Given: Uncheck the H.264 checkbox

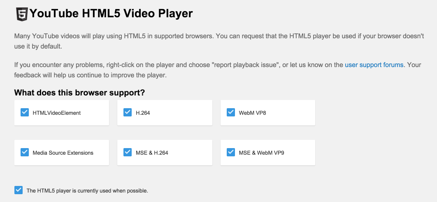Looking at the screenshot, I should click(128, 112).
